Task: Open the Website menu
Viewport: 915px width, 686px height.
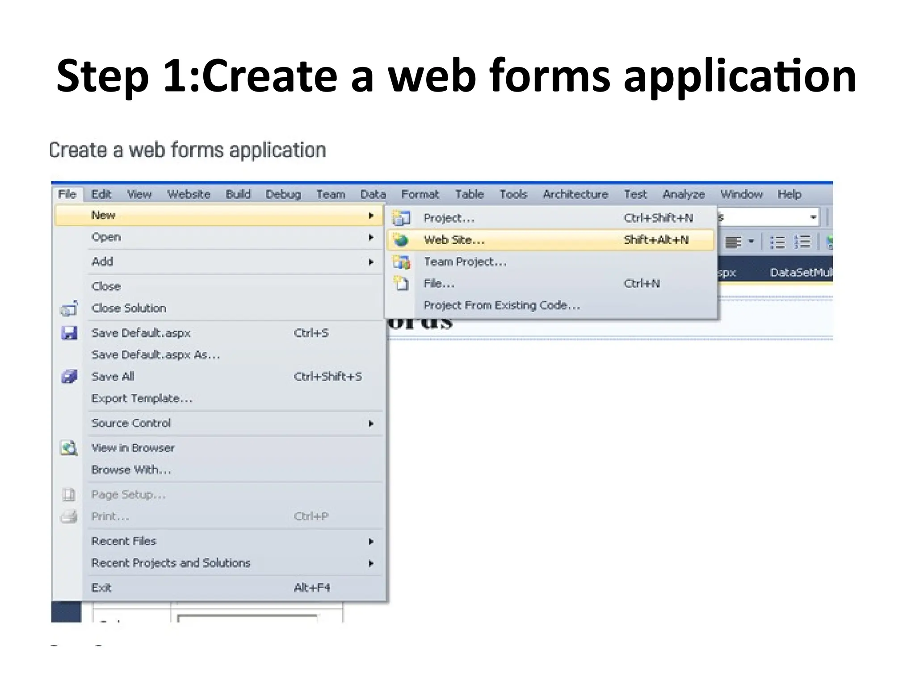Action: point(189,194)
